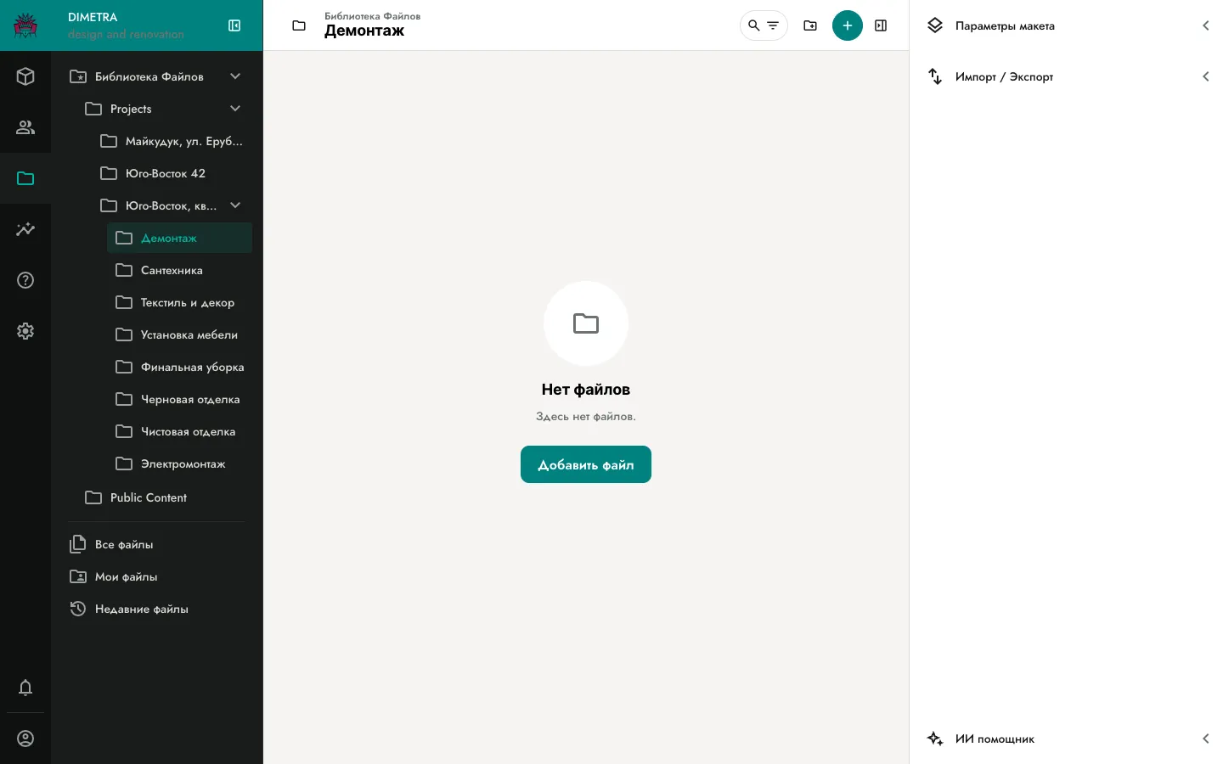Open the Юго-Восток 42 folder
The width and height of the screenshot is (1223, 764).
pos(172,173)
